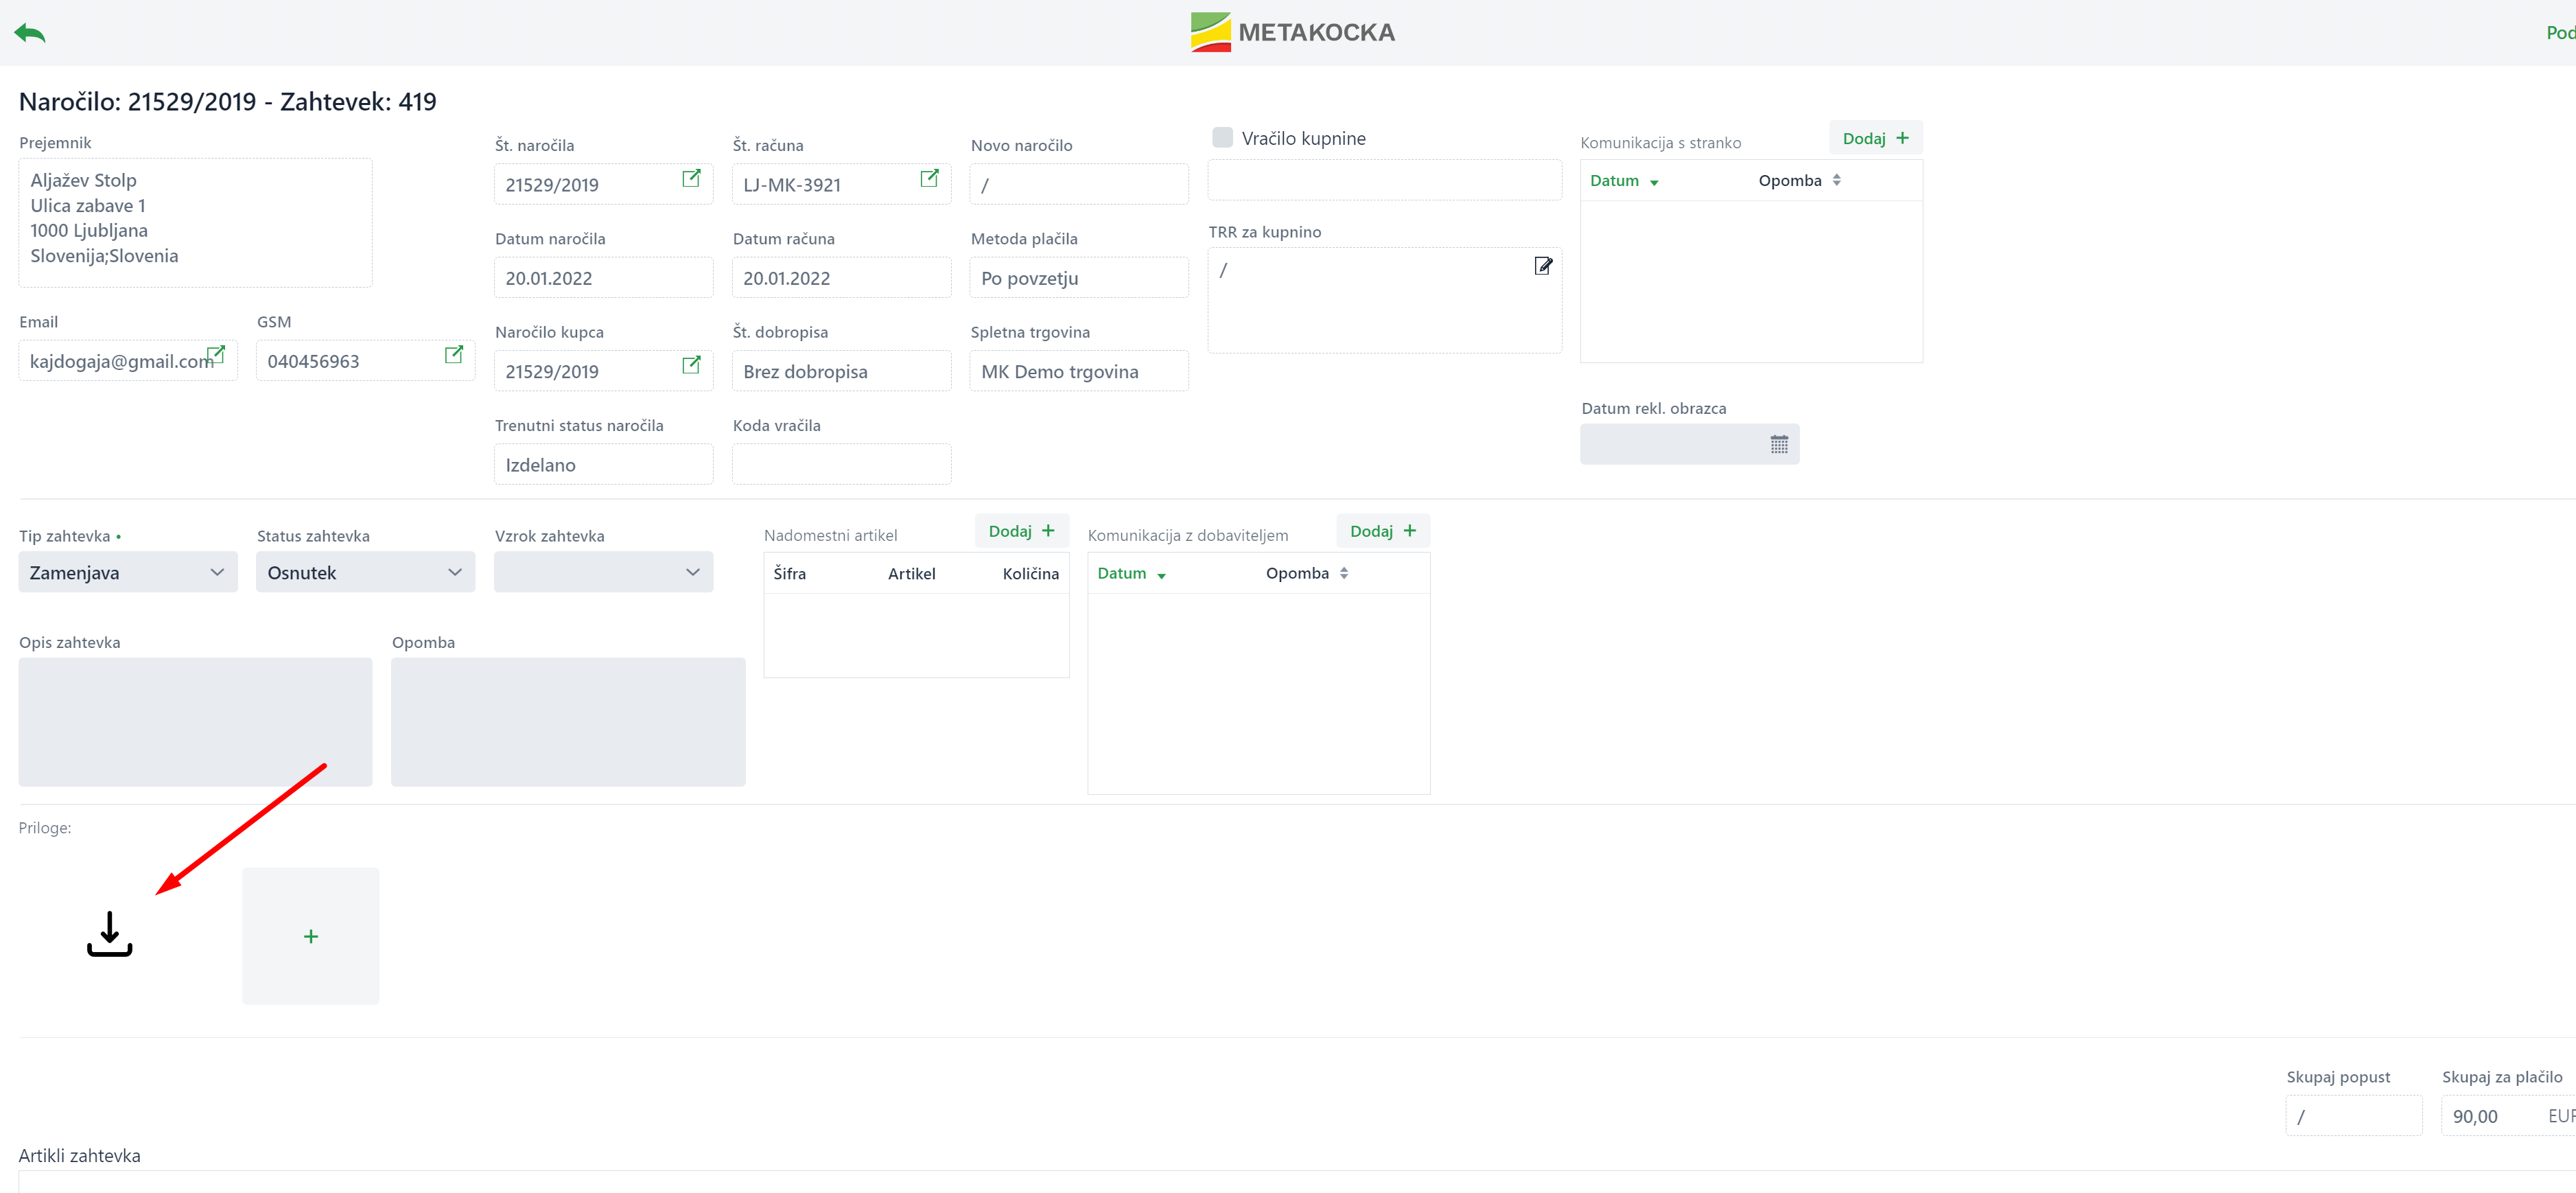Open order 21529/2019 link icon in Št. naročila
Viewport: 2576px width, 1193px height.
pyautogui.click(x=690, y=179)
